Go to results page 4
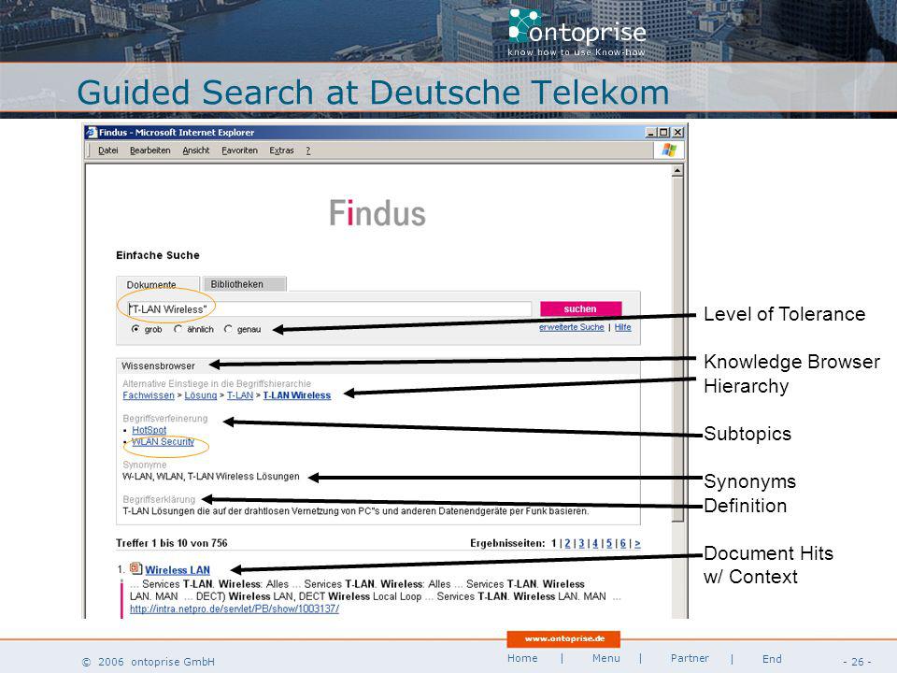897x673 pixels. (x=595, y=543)
